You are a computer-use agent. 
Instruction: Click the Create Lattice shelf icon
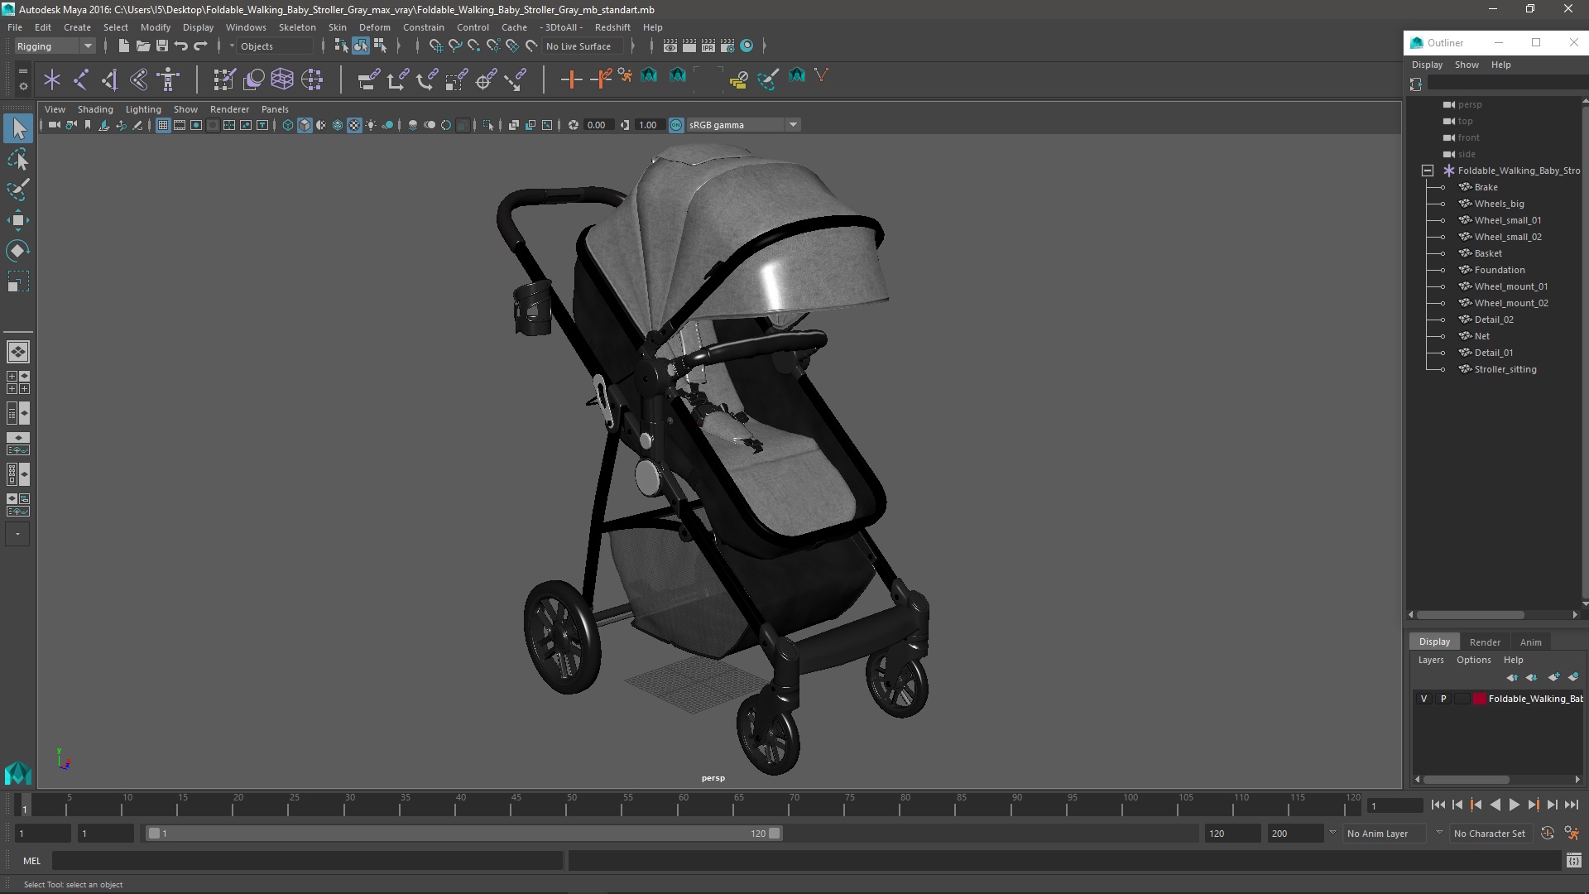(282, 79)
